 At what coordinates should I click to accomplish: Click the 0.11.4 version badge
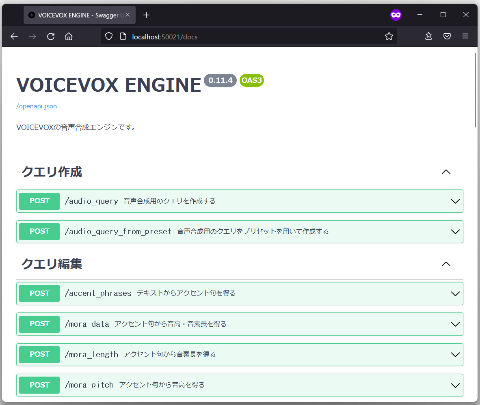coord(221,80)
